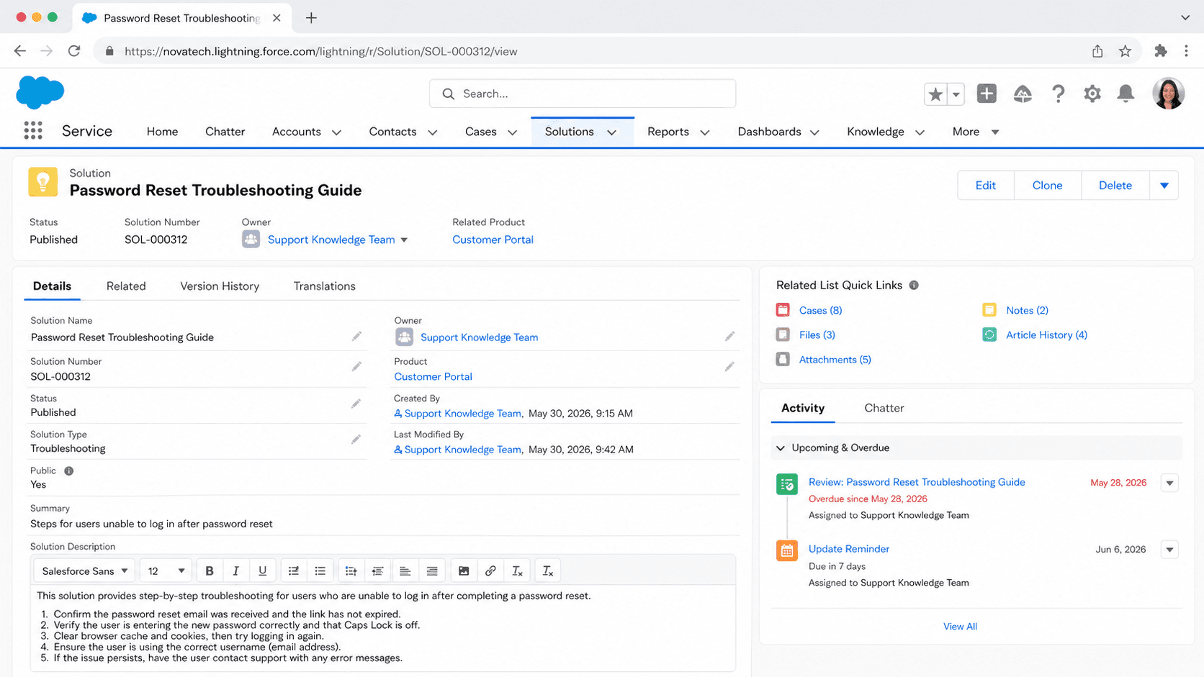Open the Trailhead guidance icon

1023,94
